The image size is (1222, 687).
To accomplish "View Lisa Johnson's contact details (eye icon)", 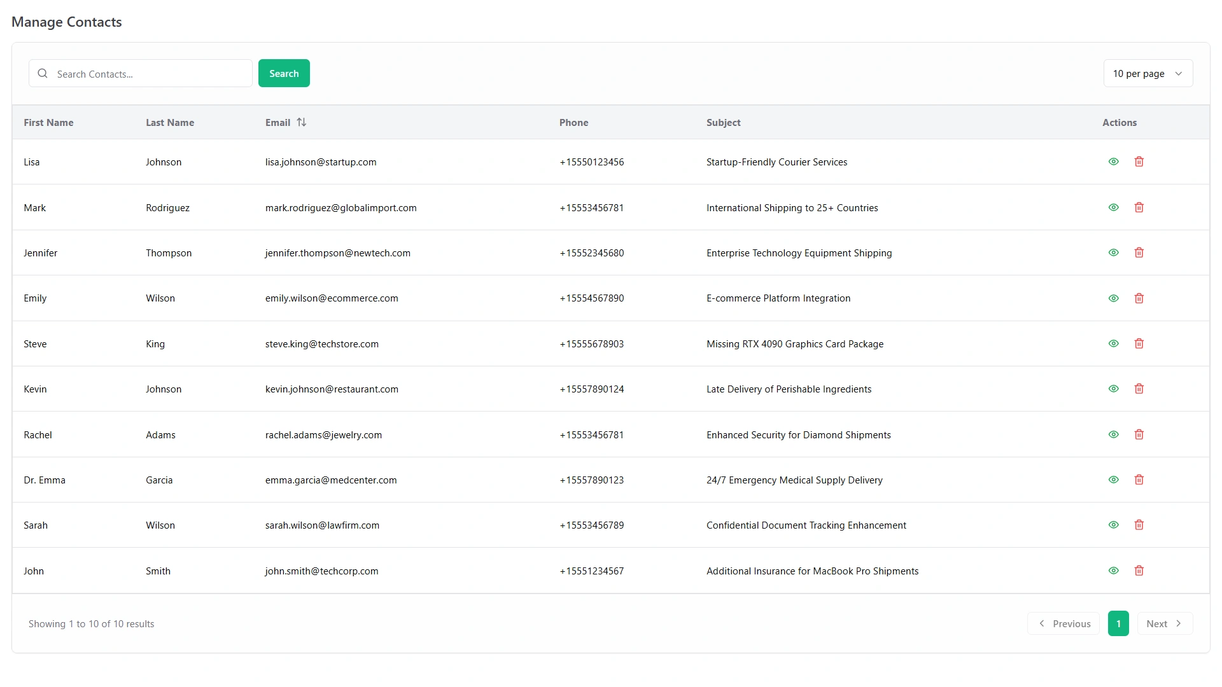I will pyautogui.click(x=1113, y=162).
